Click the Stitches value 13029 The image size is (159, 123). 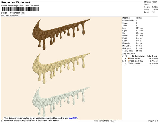point(155,2)
